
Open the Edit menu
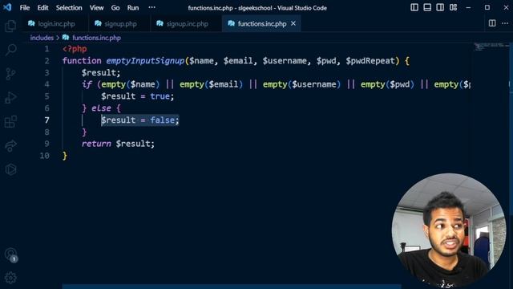(x=42, y=7)
